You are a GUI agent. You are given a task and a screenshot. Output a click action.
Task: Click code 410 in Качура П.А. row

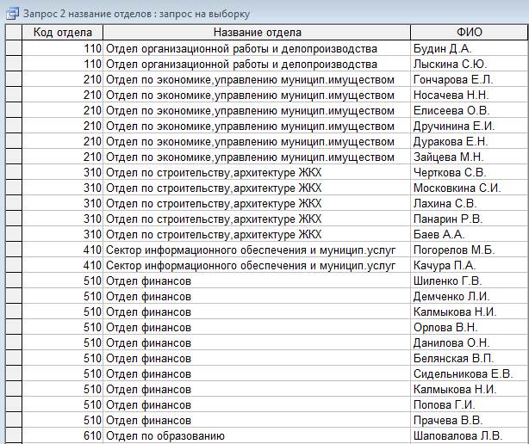point(62,266)
